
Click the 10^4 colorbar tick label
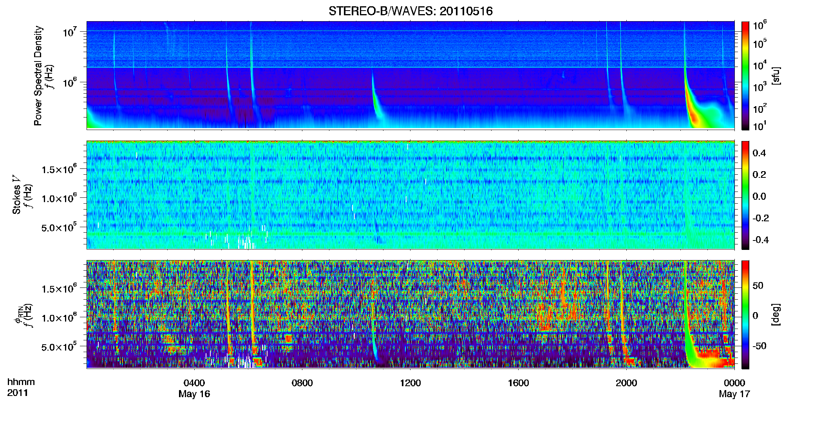click(x=760, y=65)
